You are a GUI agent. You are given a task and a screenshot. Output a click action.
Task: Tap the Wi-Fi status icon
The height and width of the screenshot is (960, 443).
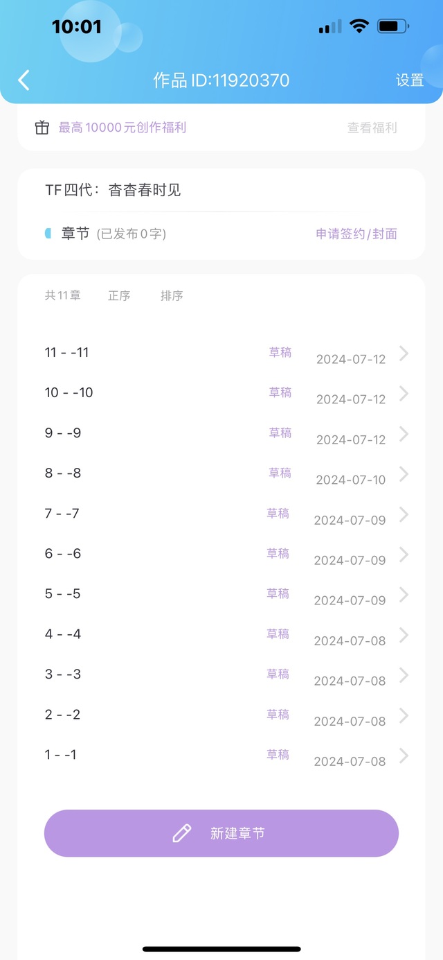pos(359,26)
